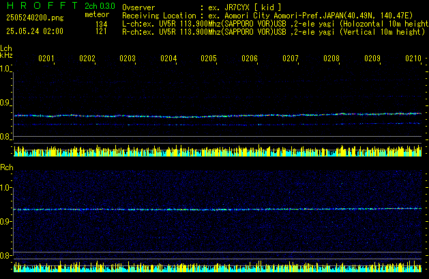The width and height of the screenshot is (429, 279).
Task: Click the Ovserver JR7CYX line
Action: point(202,7)
